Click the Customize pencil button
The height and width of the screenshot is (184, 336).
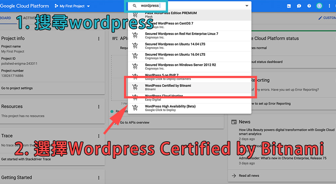click(x=327, y=18)
